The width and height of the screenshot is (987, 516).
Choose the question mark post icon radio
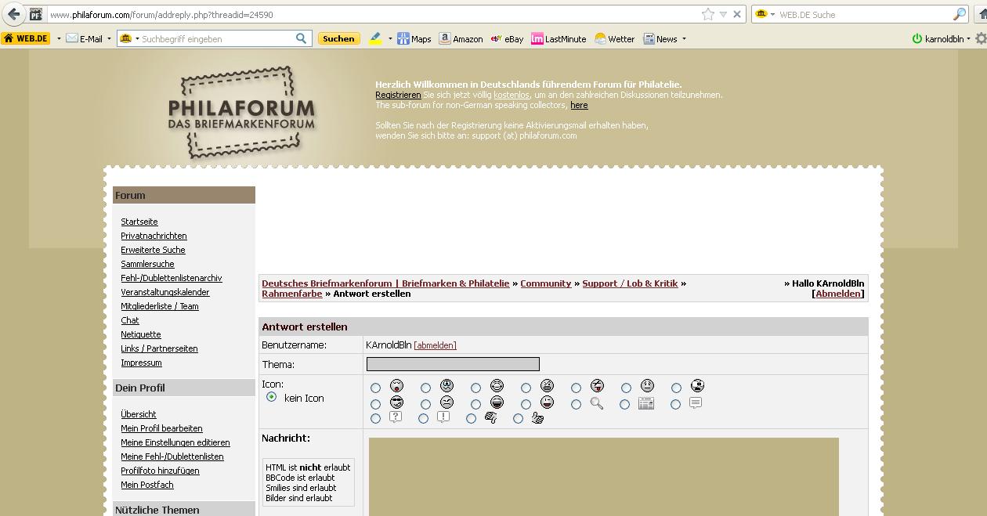(376, 419)
